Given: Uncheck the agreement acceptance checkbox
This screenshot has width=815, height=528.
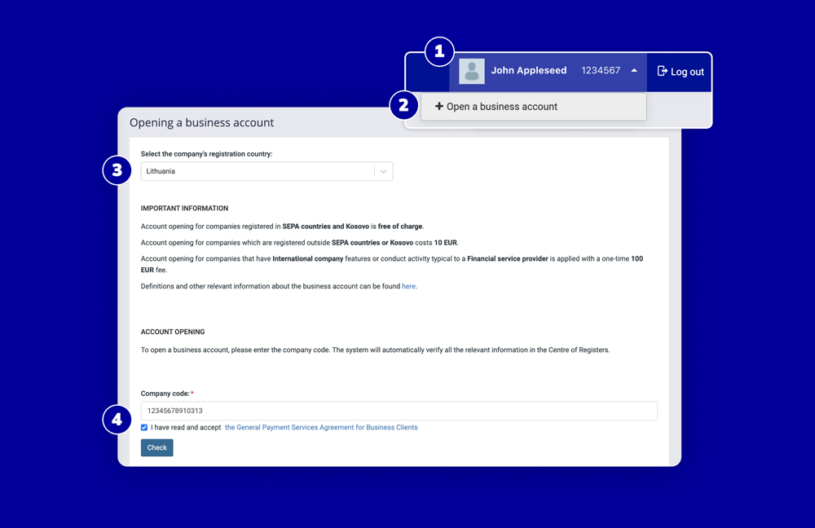Looking at the screenshot, I should [x=144, y=427].
